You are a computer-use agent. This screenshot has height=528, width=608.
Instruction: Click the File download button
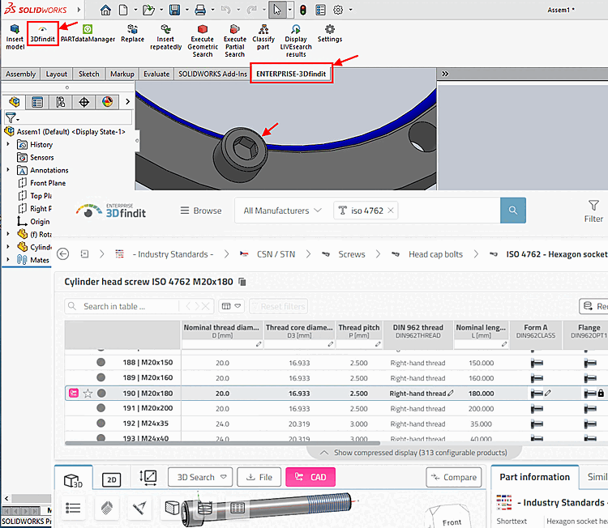pos(259,477)
